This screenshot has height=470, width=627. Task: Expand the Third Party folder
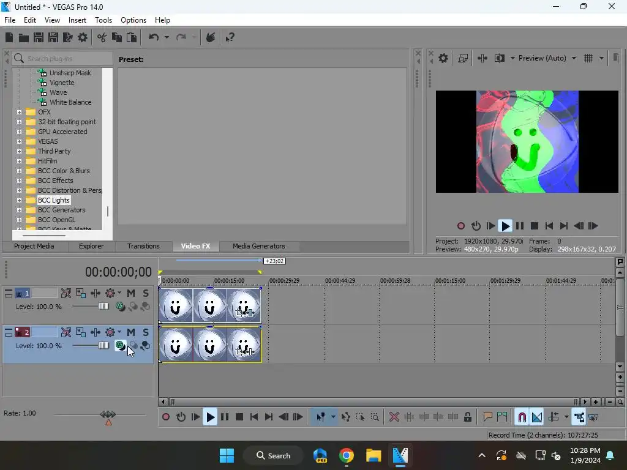(19, 152)
